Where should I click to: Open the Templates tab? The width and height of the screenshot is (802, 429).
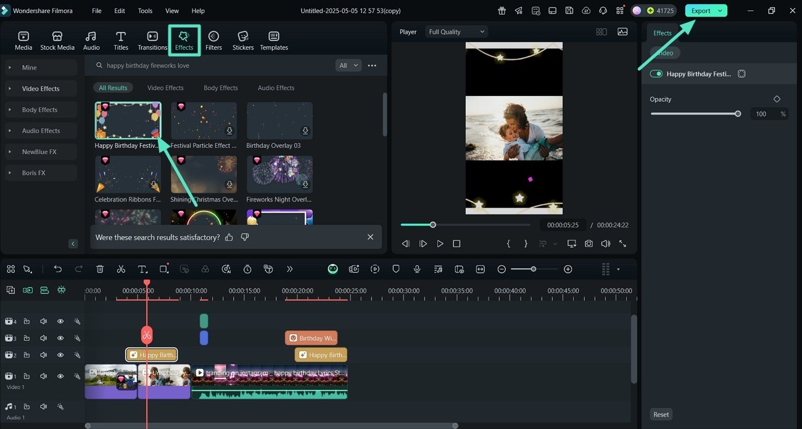[274, 41]
